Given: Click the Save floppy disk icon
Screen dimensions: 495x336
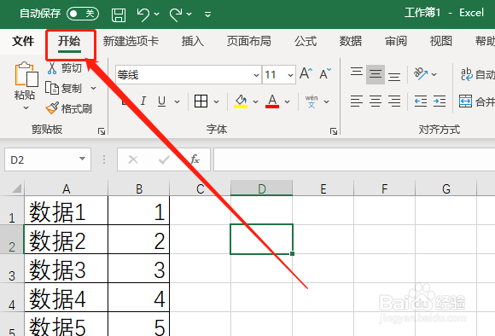Looking at the screenshot, I should pyautogui.click(x=119, y=14).
